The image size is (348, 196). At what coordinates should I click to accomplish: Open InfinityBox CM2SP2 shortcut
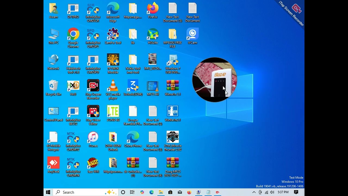tap(93, 38)
